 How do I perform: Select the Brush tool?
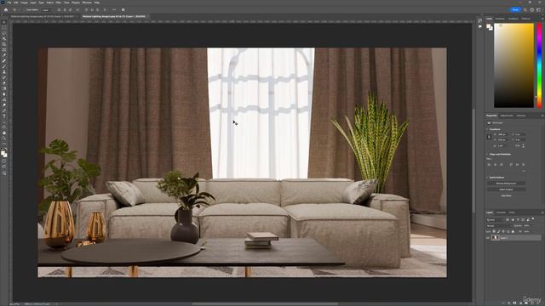4,66
